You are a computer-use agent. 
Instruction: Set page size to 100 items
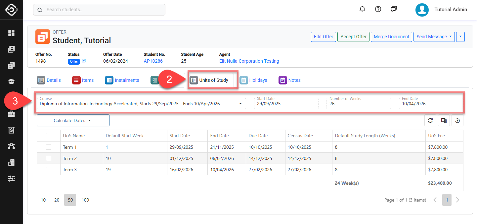point(85,200)
